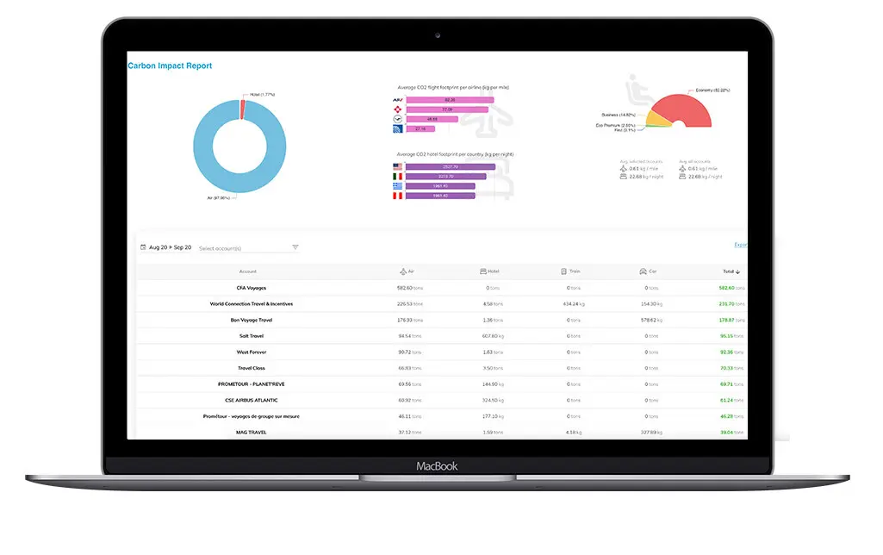The height and width of the screenshot is (555, 883).
Task: Click the Export link above the table
Action: pyautogui.click(x=740, y=245)
